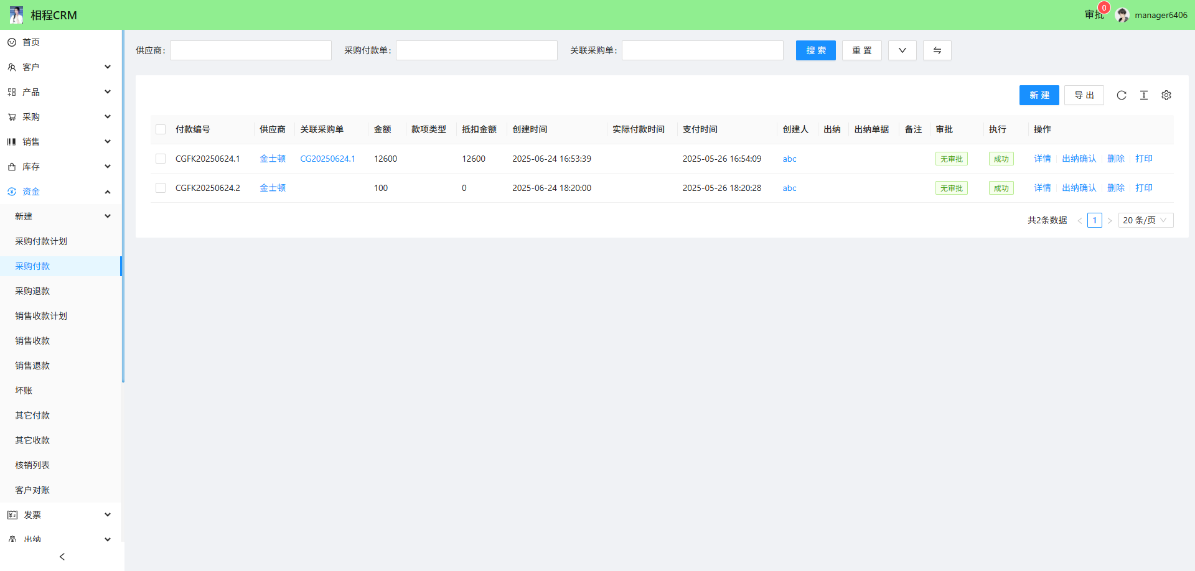
Task: Click the 相程CRM logo icon
Action: (x=17, y=15)
